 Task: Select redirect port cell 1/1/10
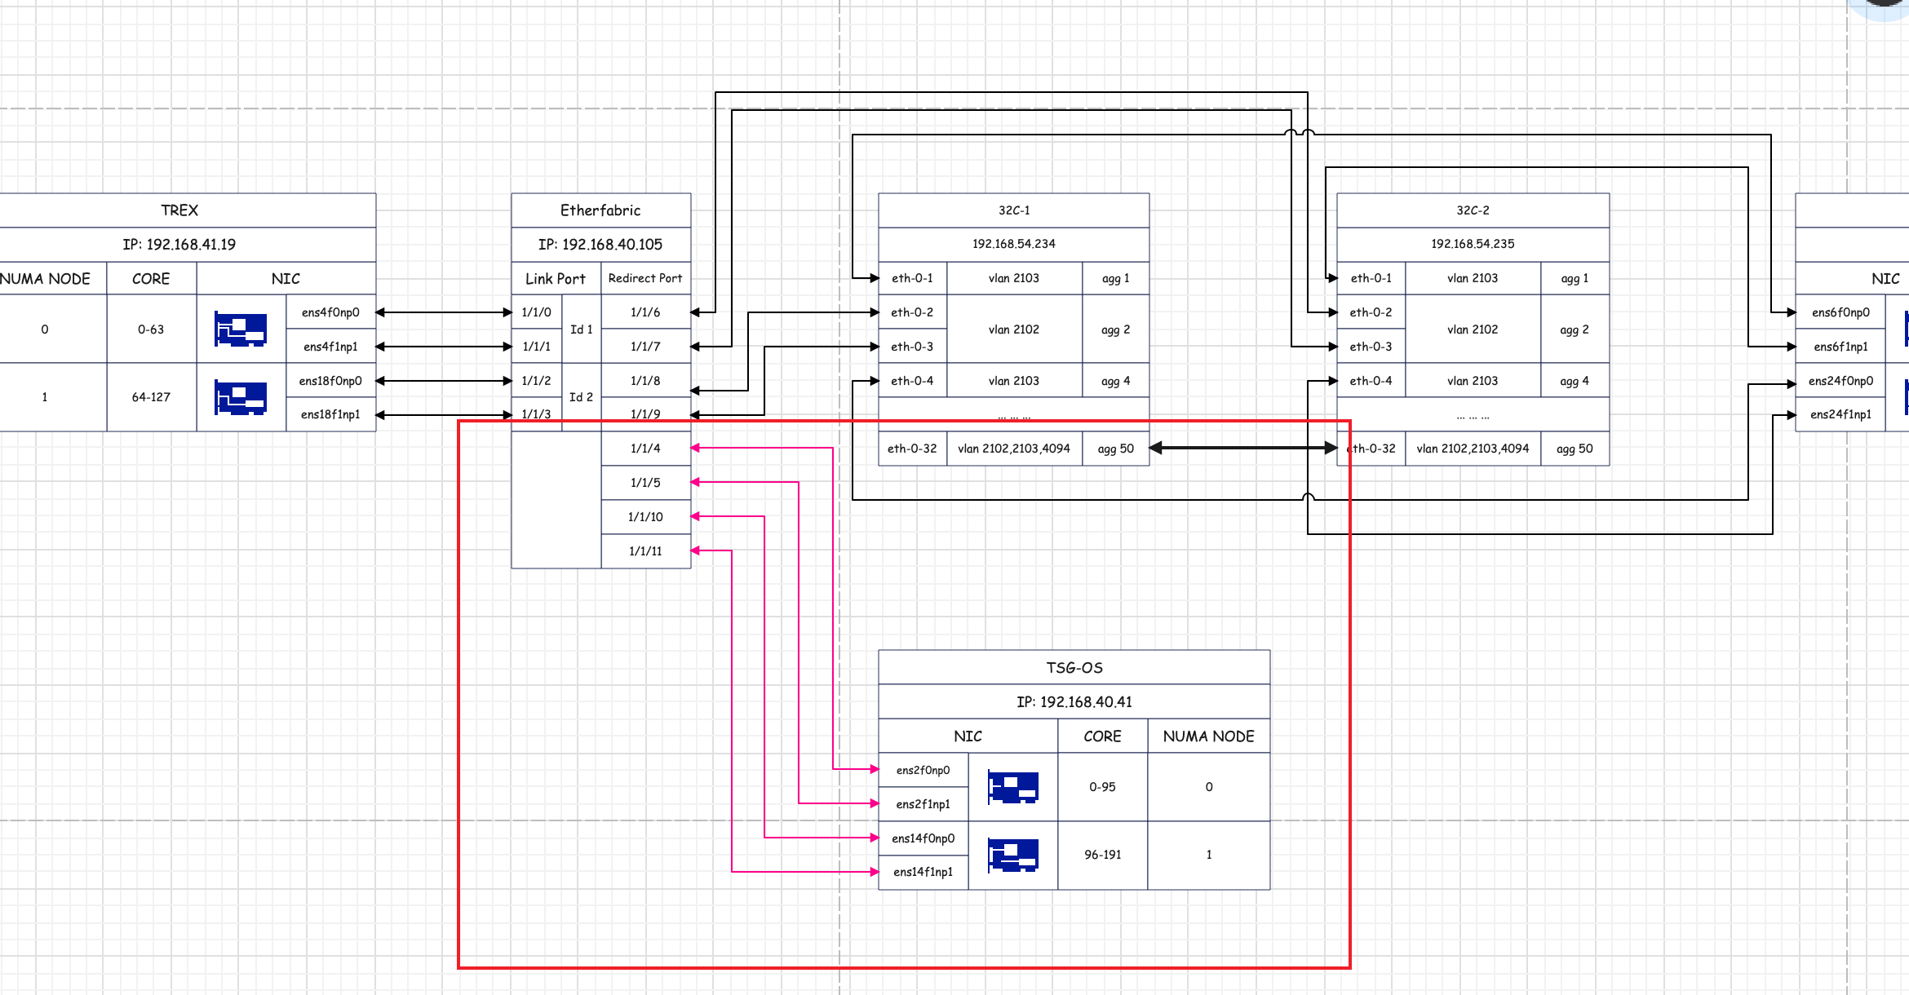click(x=645, y=517)
